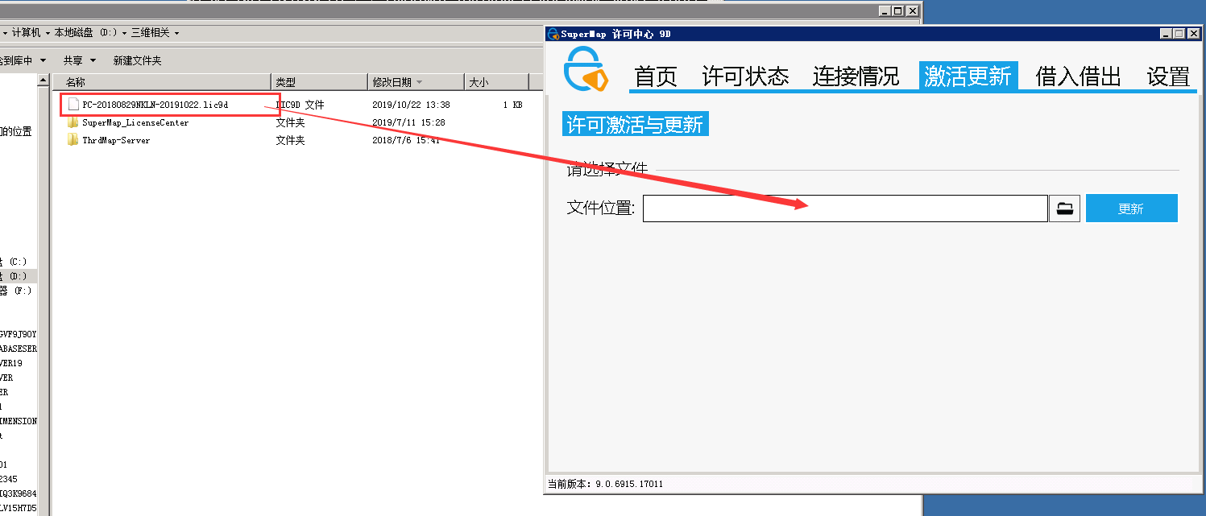
Task: Click the 共享 toolbar button in Explorer
Action: pos(73,60)
